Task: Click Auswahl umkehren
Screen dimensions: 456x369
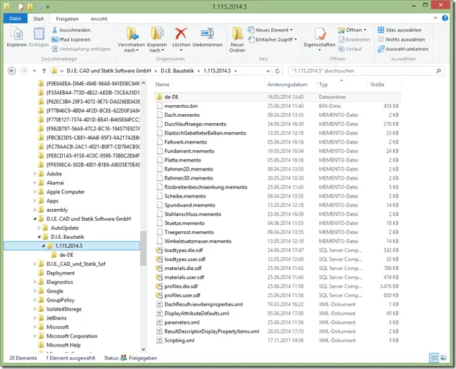Action: (403, 49)
